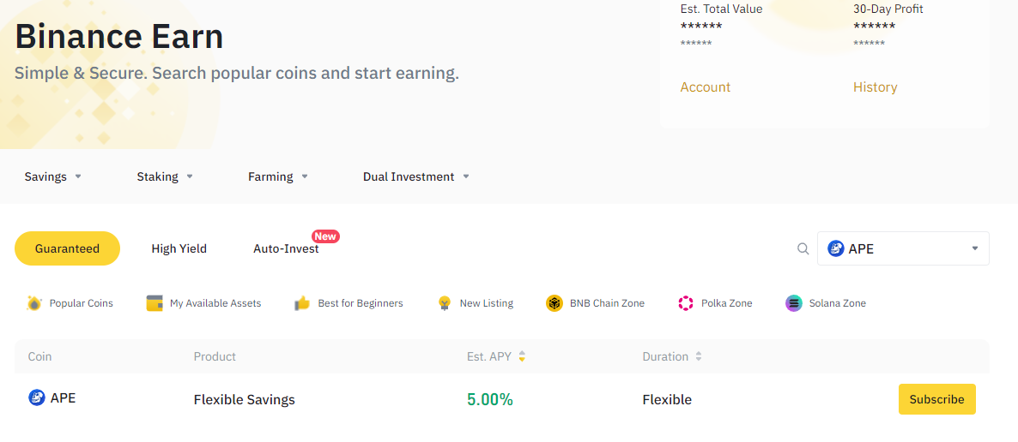
Task: Select the Guaranteed tab
Action: pos(68,248)
